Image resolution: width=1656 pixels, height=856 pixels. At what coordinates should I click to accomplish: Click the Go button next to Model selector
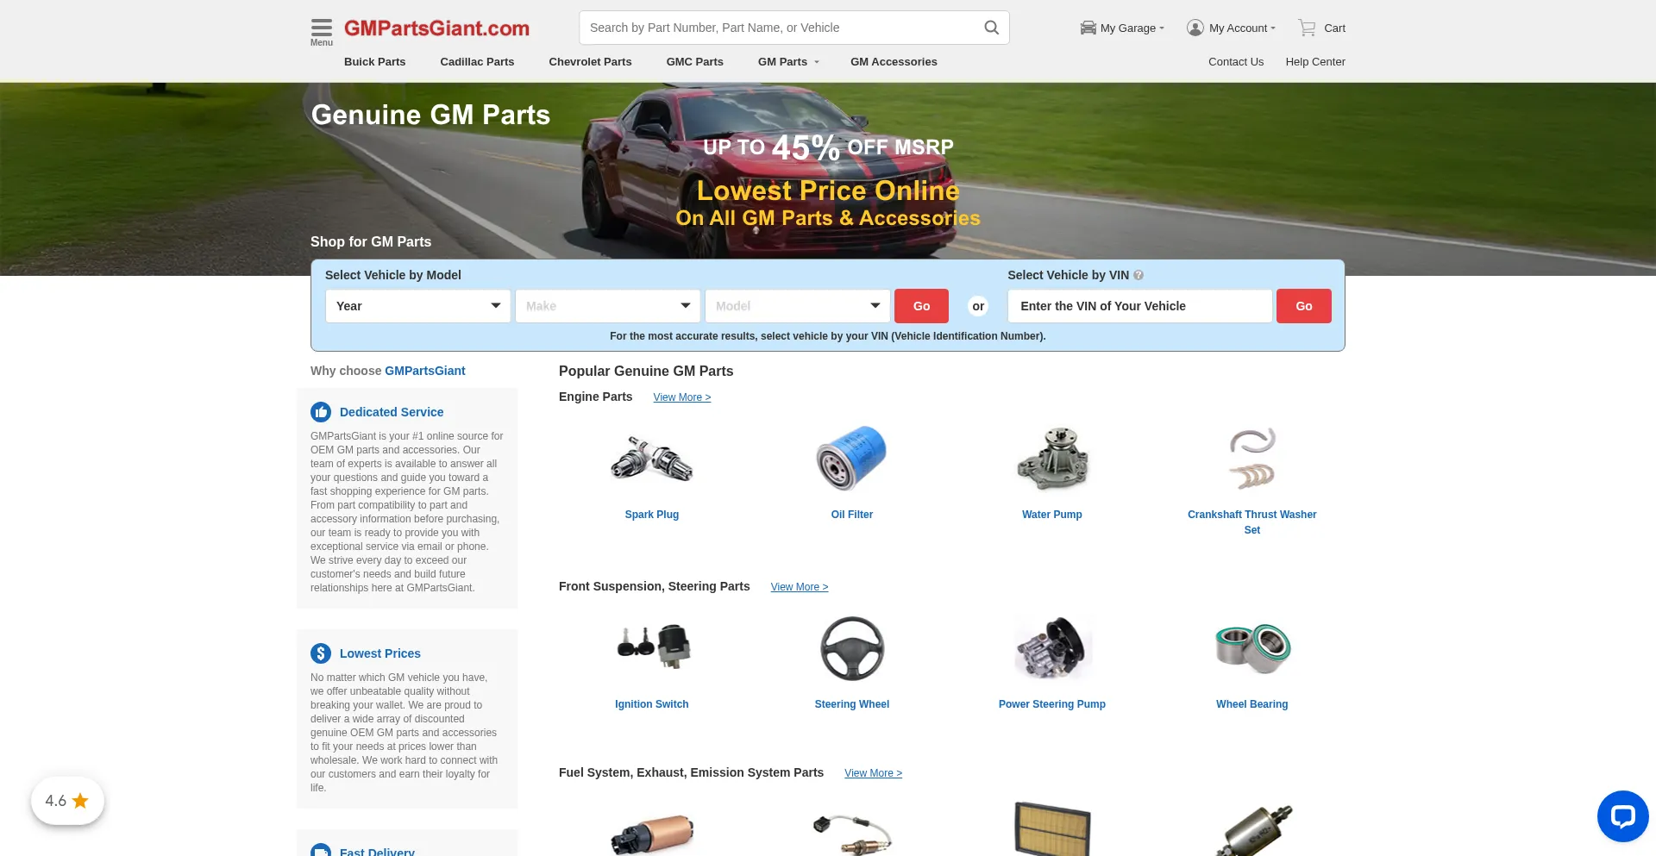pyautogui.click(x=920, y=305)
